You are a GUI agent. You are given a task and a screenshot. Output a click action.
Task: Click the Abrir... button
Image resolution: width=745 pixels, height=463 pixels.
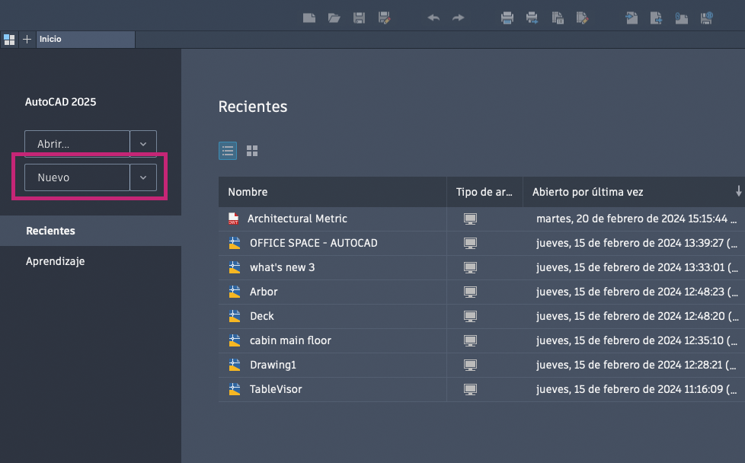pyautogui.click(x=77, y=144)
